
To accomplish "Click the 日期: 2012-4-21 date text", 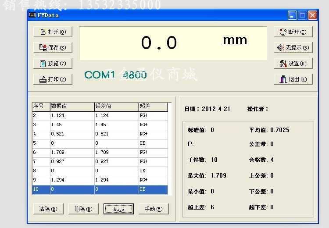I will [x=207, y=109].
